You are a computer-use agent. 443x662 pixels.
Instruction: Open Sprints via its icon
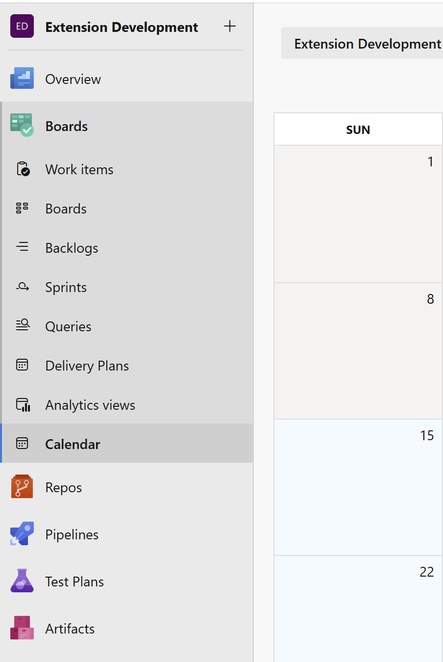(22, 286)
